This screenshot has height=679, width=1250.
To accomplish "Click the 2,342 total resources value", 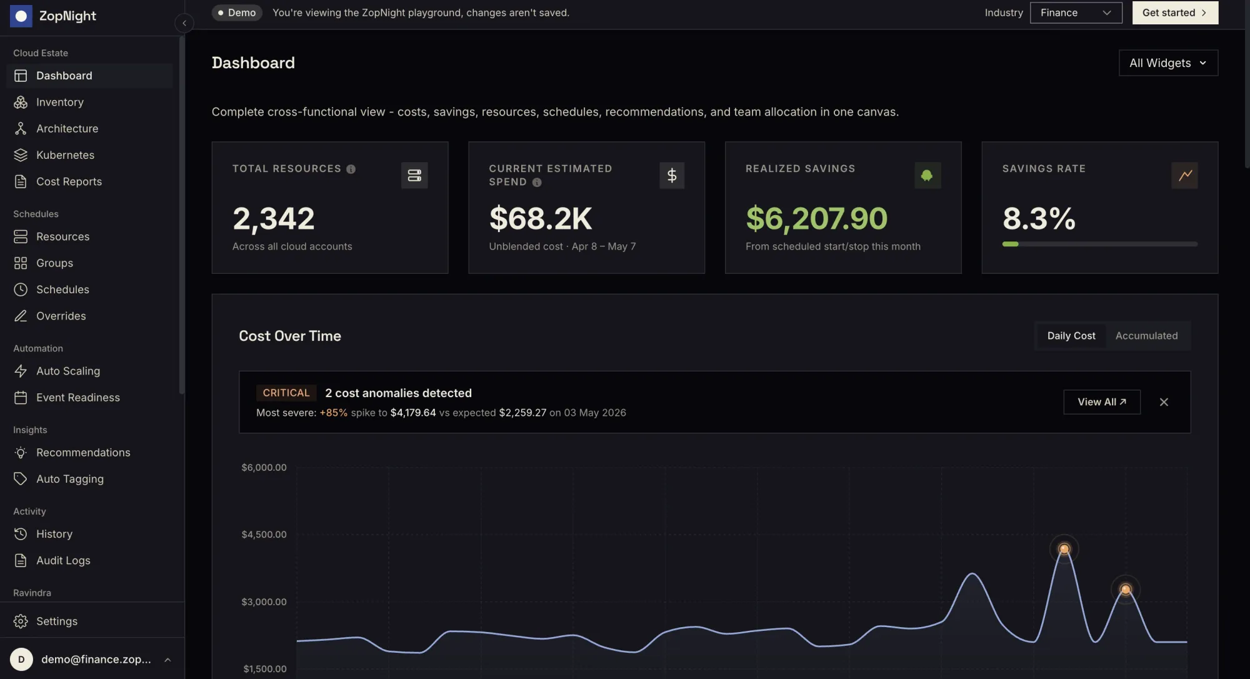I will tap(274, 218).
